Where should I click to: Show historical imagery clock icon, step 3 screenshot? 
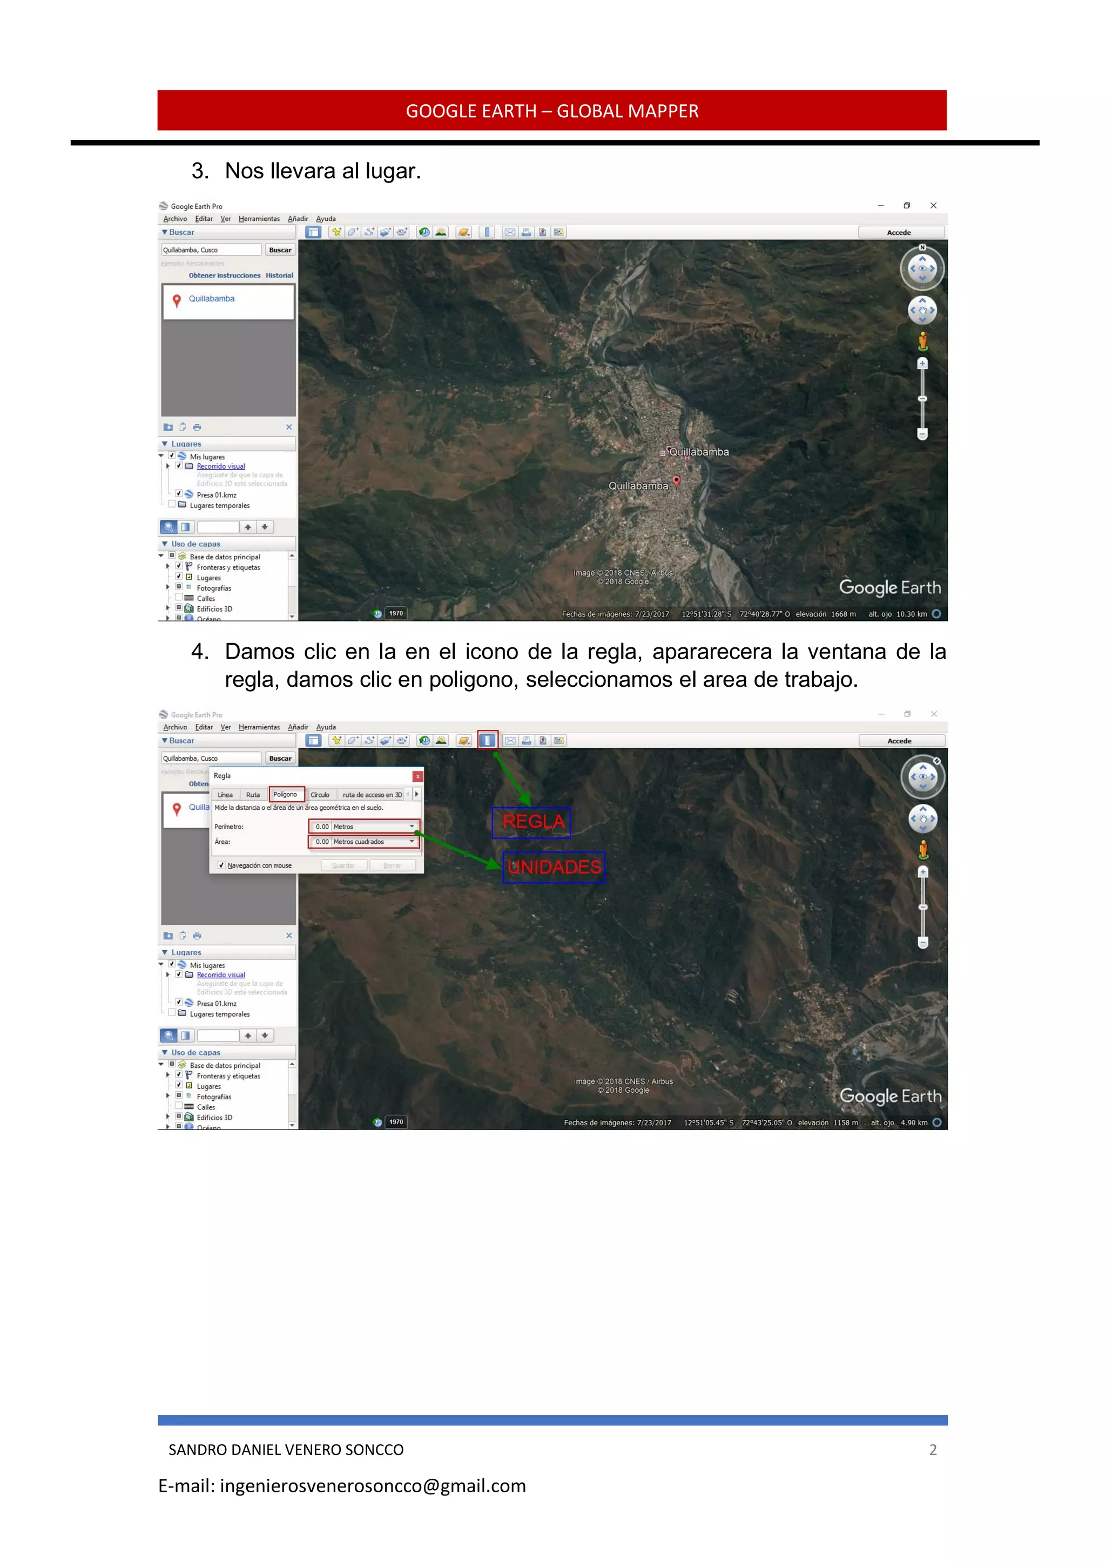click(424, 232)
